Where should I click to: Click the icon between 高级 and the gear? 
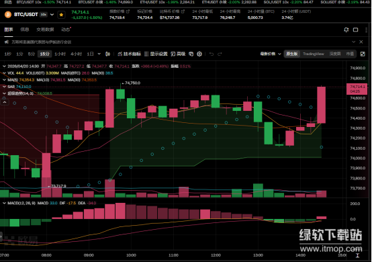191,54
